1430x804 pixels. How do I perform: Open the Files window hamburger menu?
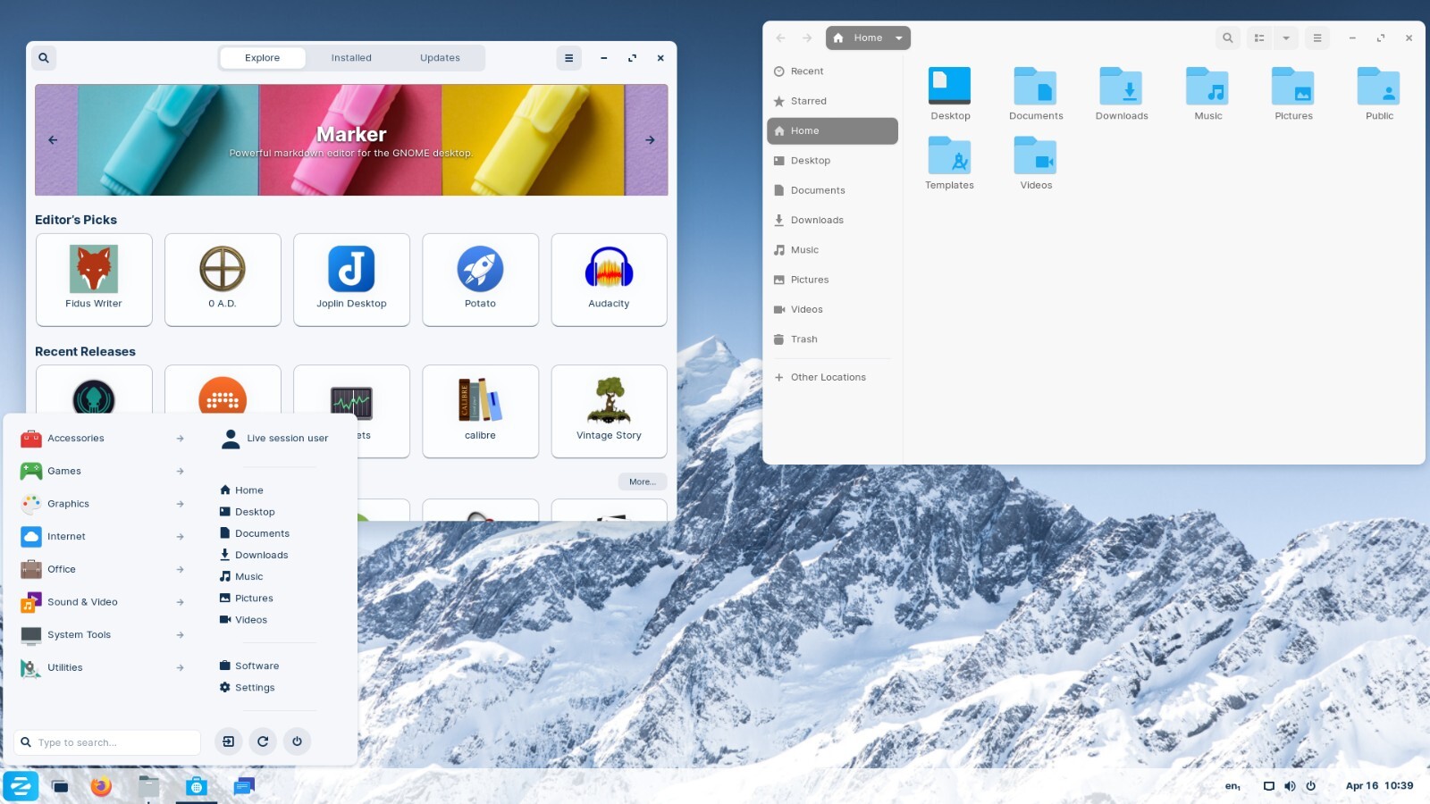(x=1316, y=38)
